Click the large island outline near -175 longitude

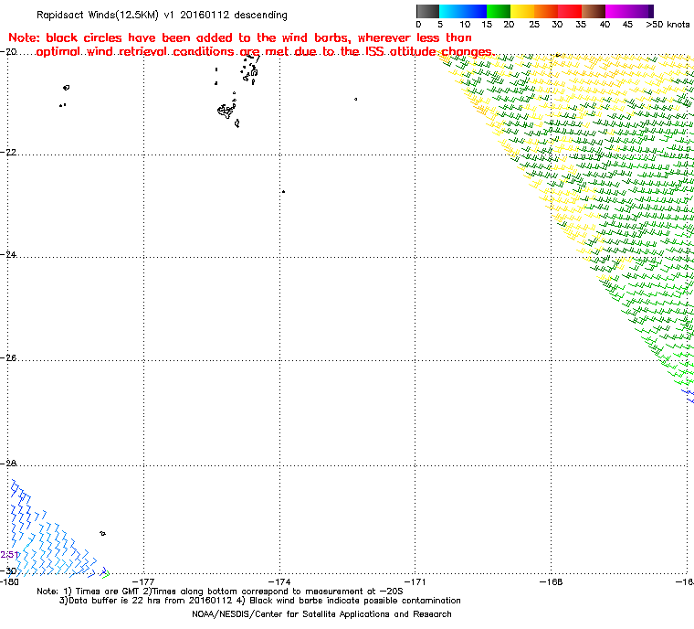(x=226, y=111)
